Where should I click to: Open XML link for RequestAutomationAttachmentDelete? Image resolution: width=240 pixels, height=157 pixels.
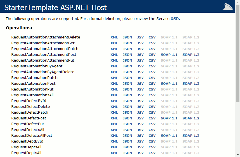[114, 37]
